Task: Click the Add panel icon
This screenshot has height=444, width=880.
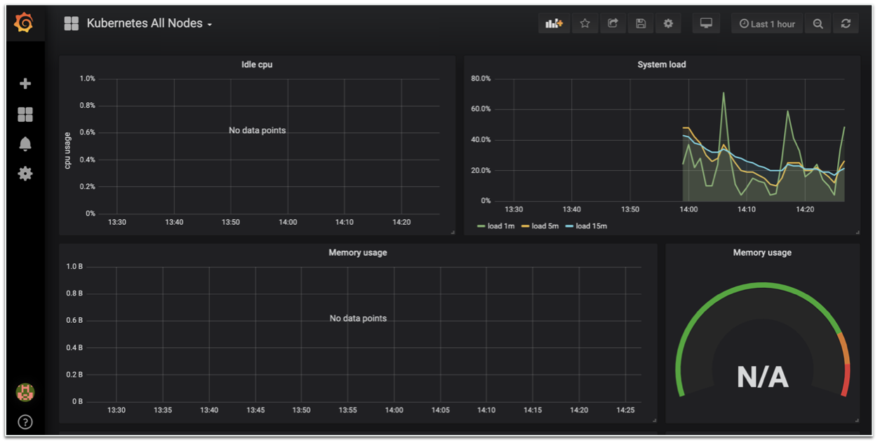Action: click(554, 24)
